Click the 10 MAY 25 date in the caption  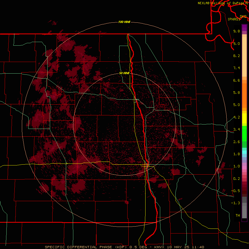point(178,247)
